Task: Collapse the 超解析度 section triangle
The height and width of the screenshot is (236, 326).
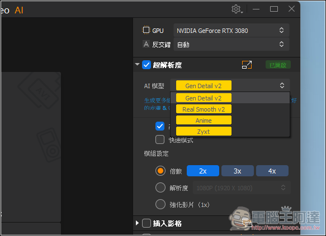Action: click(x=137, y=64)
